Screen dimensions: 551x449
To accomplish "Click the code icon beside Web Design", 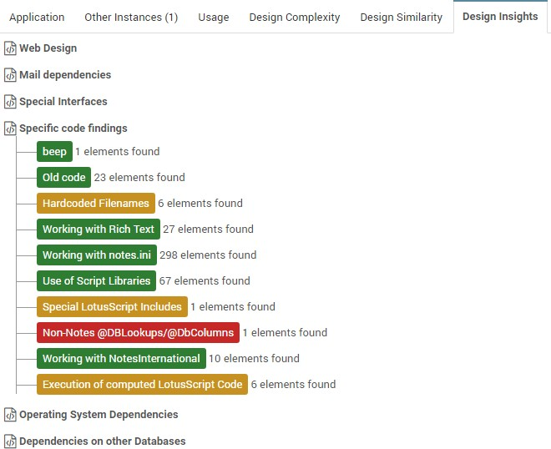I will click(x=10, y=48).
